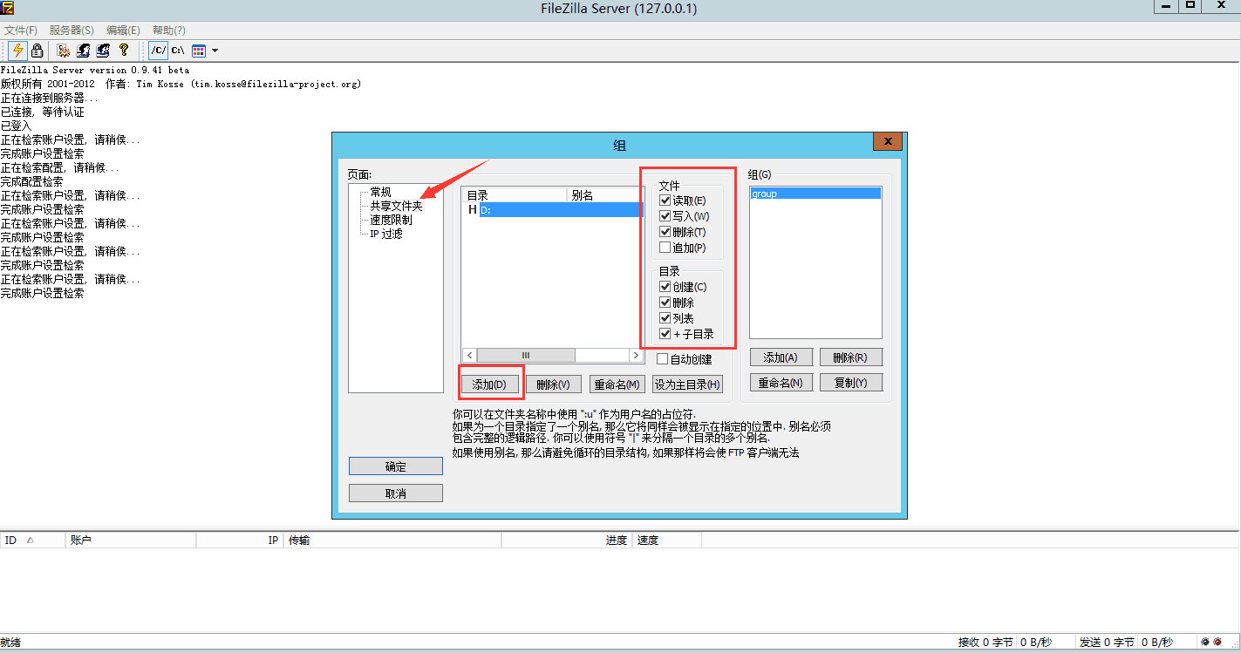The height and width of the screenshot is (653, 1241).
Task: Click the 发送 0 字节 status entry
Action: tap(1107, 643)
